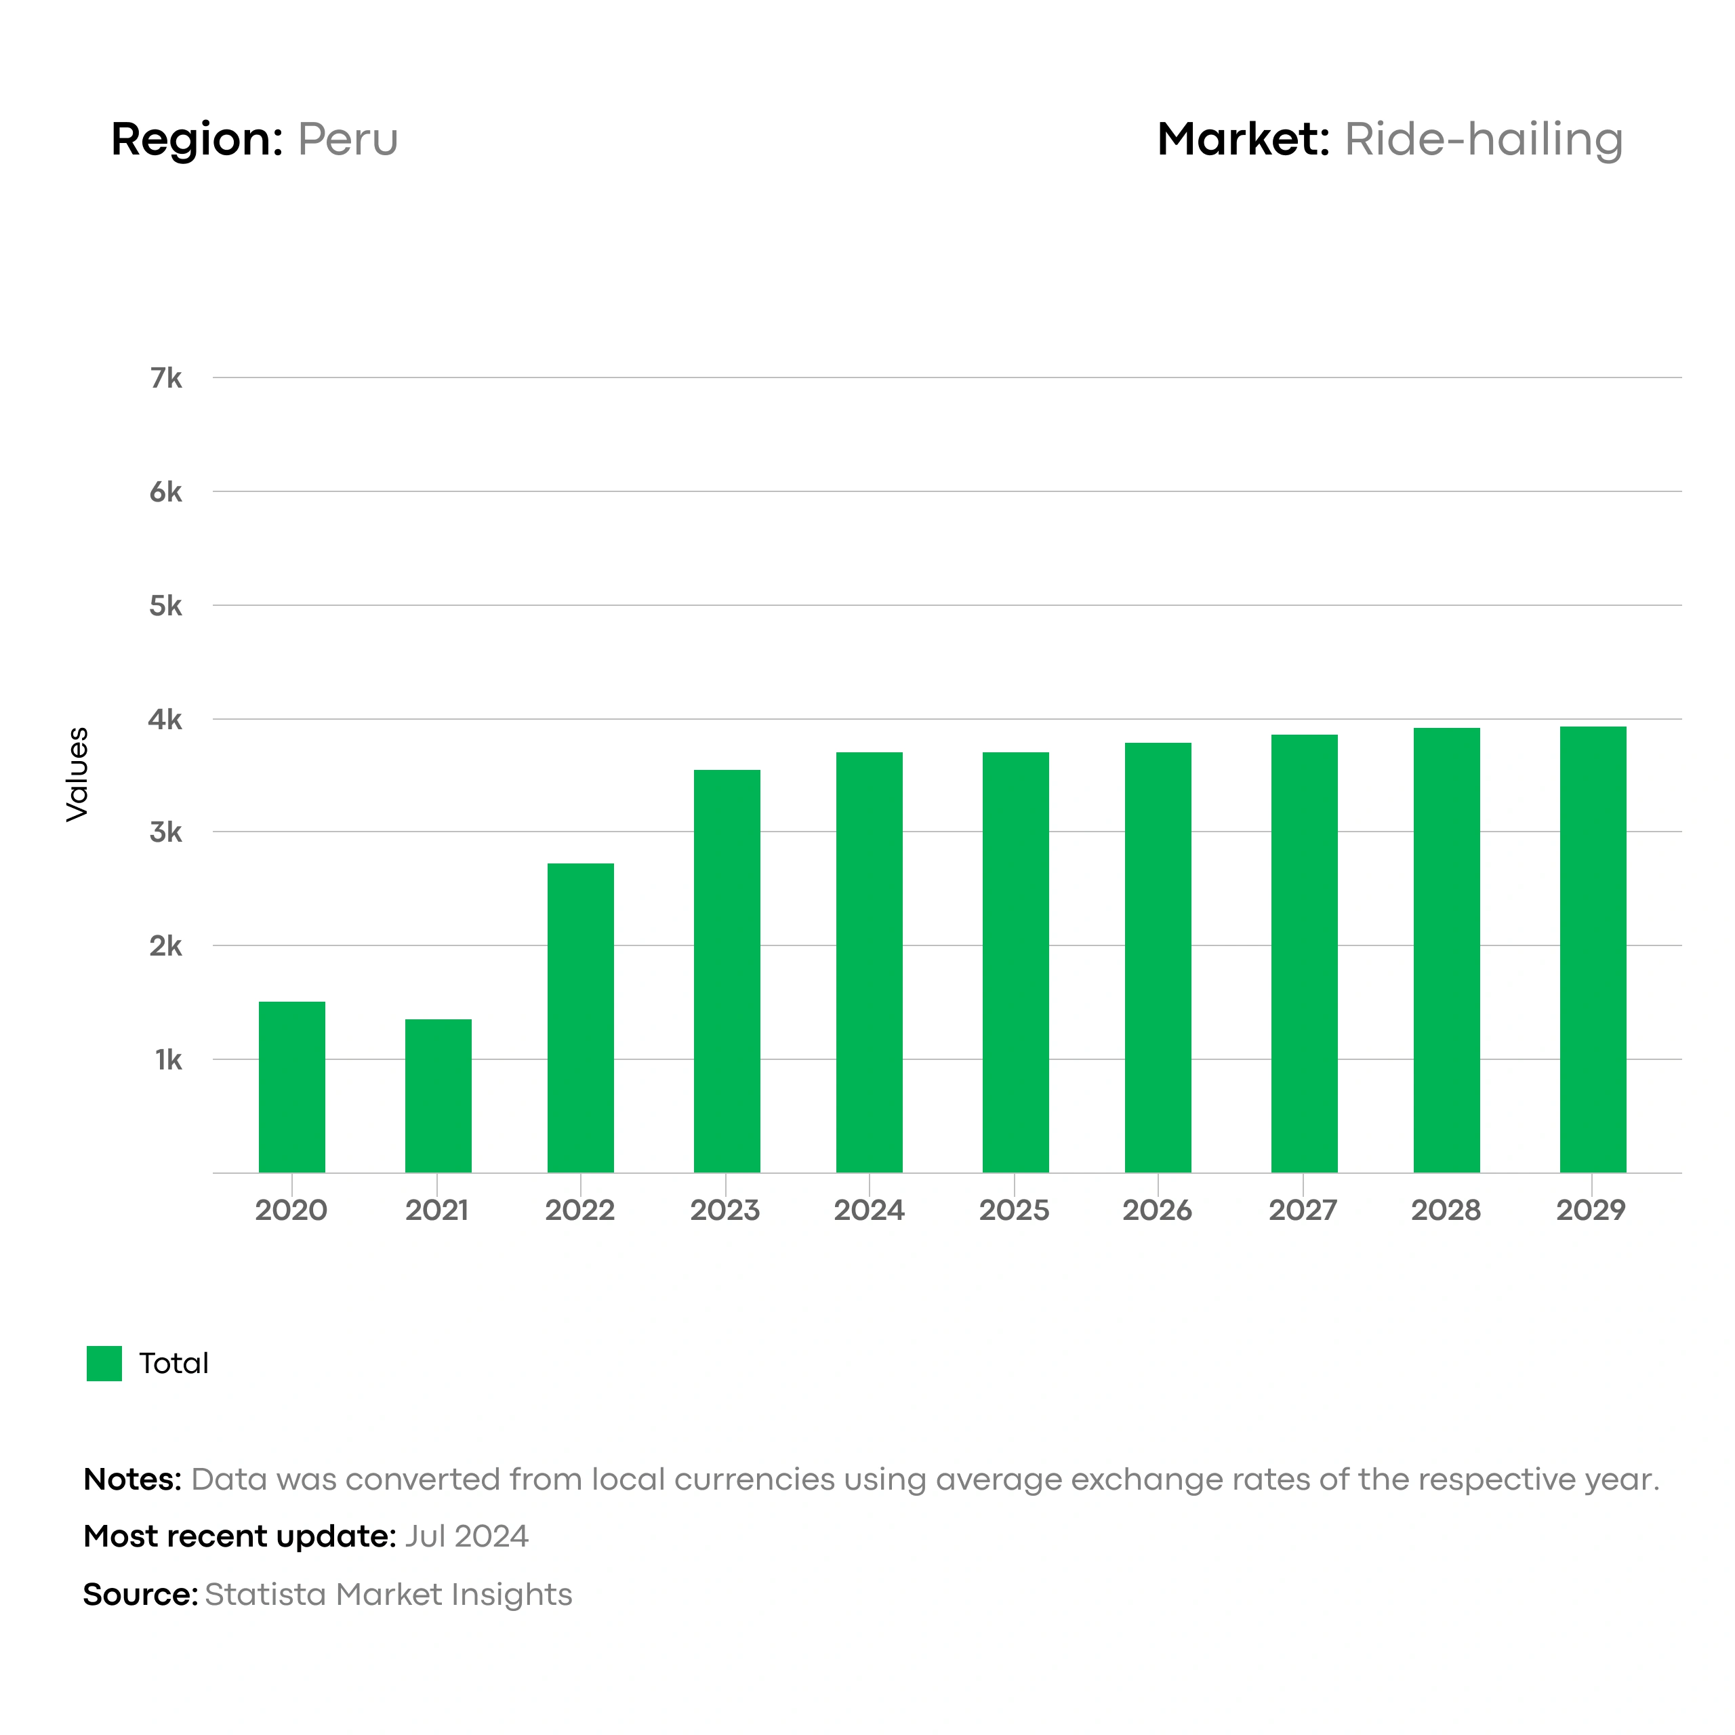The height and width of the screenshot is (1735, 1735).
Task: Click the 2021 x-axis label
Action: [x=437, y=1210]
